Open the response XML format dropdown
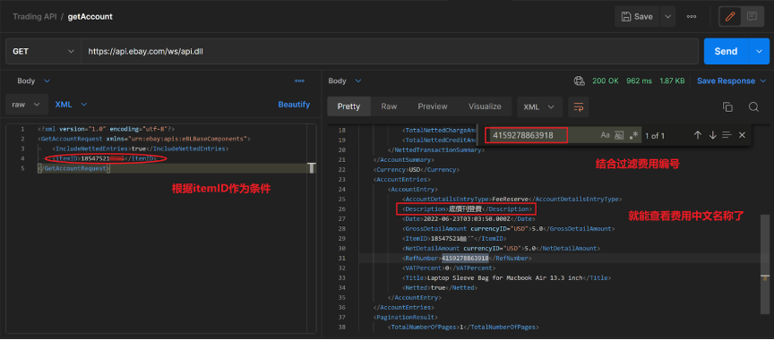Screen dimensions: 774x340 click(x=539, y=106)
